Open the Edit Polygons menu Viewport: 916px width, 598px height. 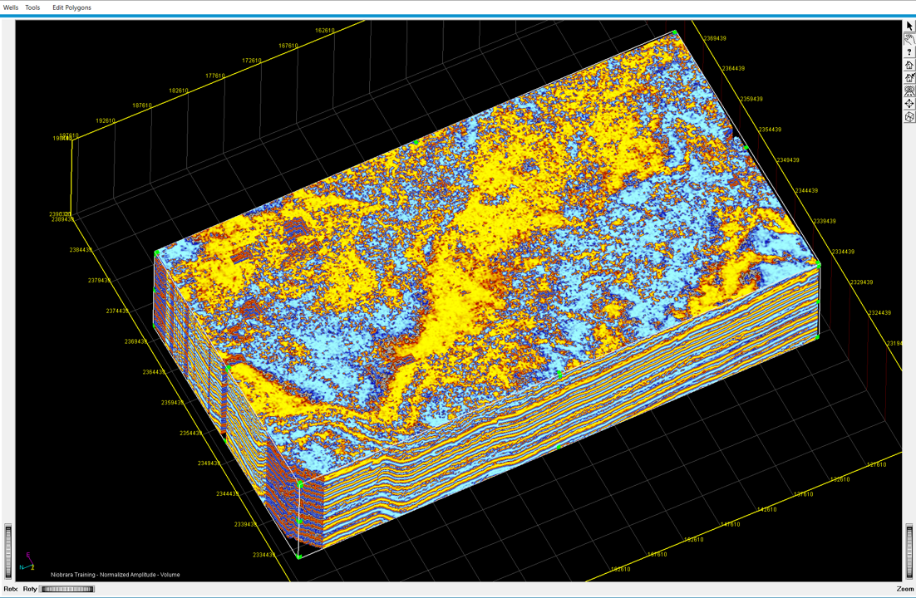coord(71,7)
